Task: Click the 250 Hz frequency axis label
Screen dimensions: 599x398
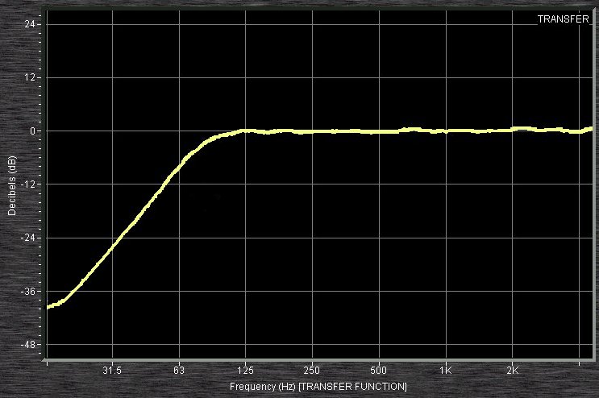Action: point(312,371)
